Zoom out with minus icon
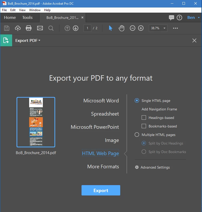The image size is (202, 212). pos(133,28)
